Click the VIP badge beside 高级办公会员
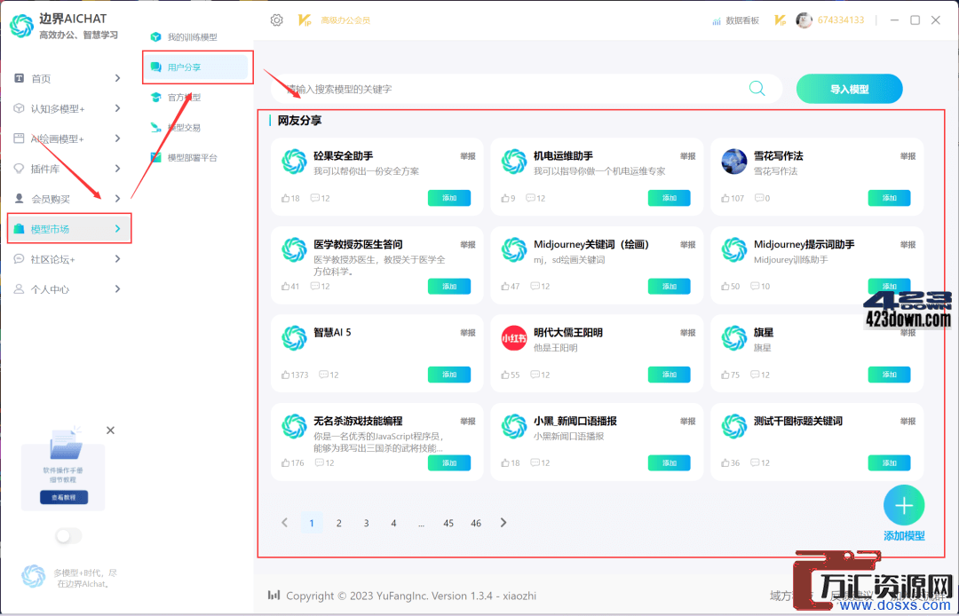The width and height of the screenshot is (959, 616). point(305,20)
